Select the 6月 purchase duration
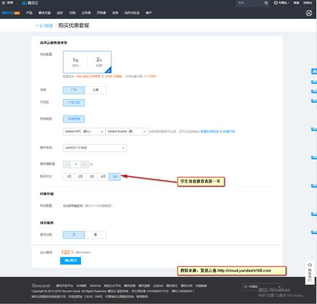317x304 pixels. 103,176
